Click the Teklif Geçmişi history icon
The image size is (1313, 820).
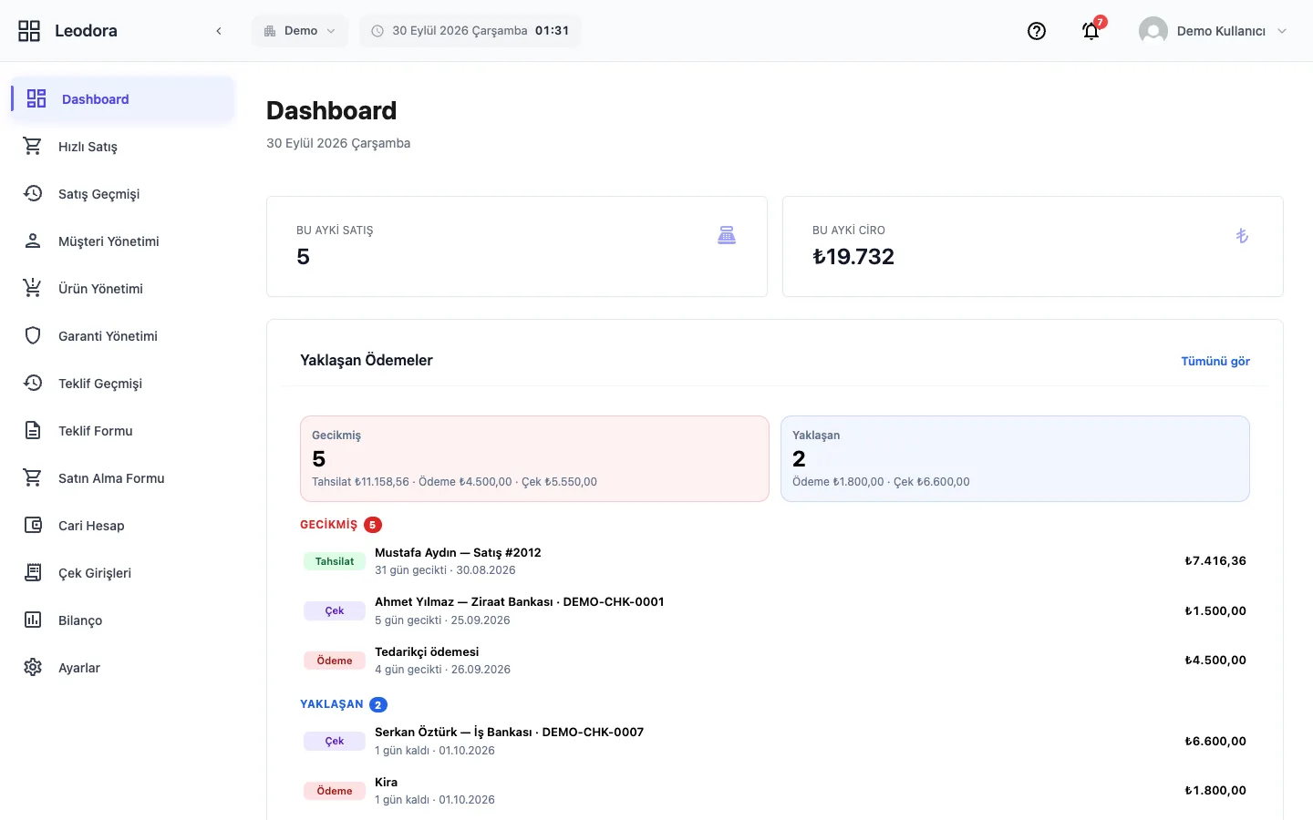click(x=33, y=383)
